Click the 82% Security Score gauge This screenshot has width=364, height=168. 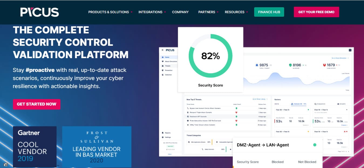click(x=210, y=56)
